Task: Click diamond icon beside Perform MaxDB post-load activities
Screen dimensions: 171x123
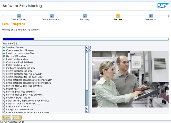Action: tap(4, 95)
